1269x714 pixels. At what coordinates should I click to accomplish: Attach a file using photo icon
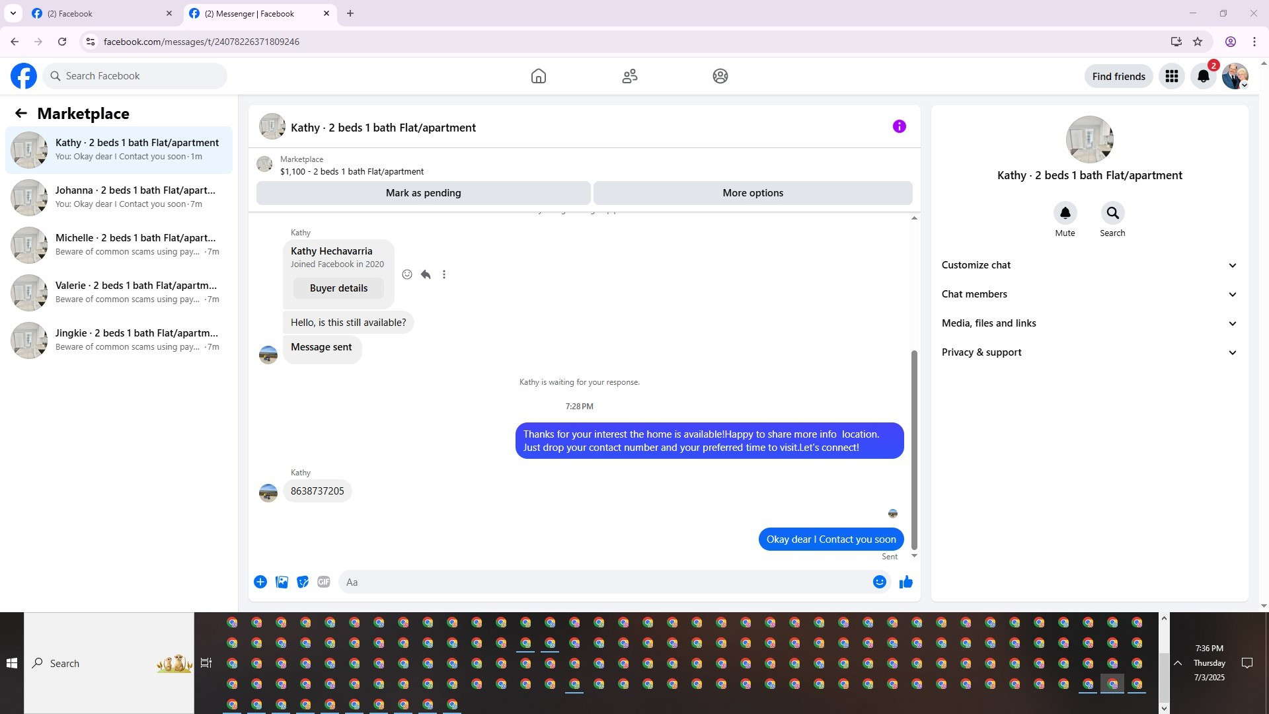click(282, 582)
